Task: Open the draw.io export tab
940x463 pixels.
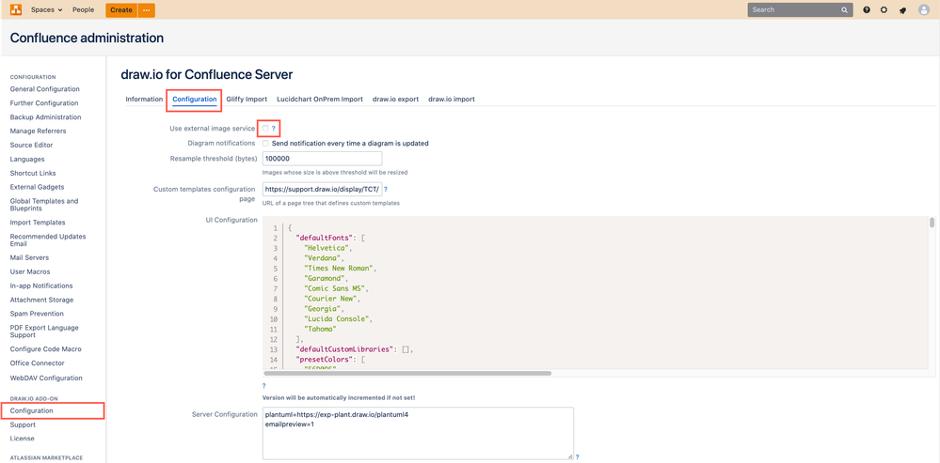Action: [x=395, y=99]
